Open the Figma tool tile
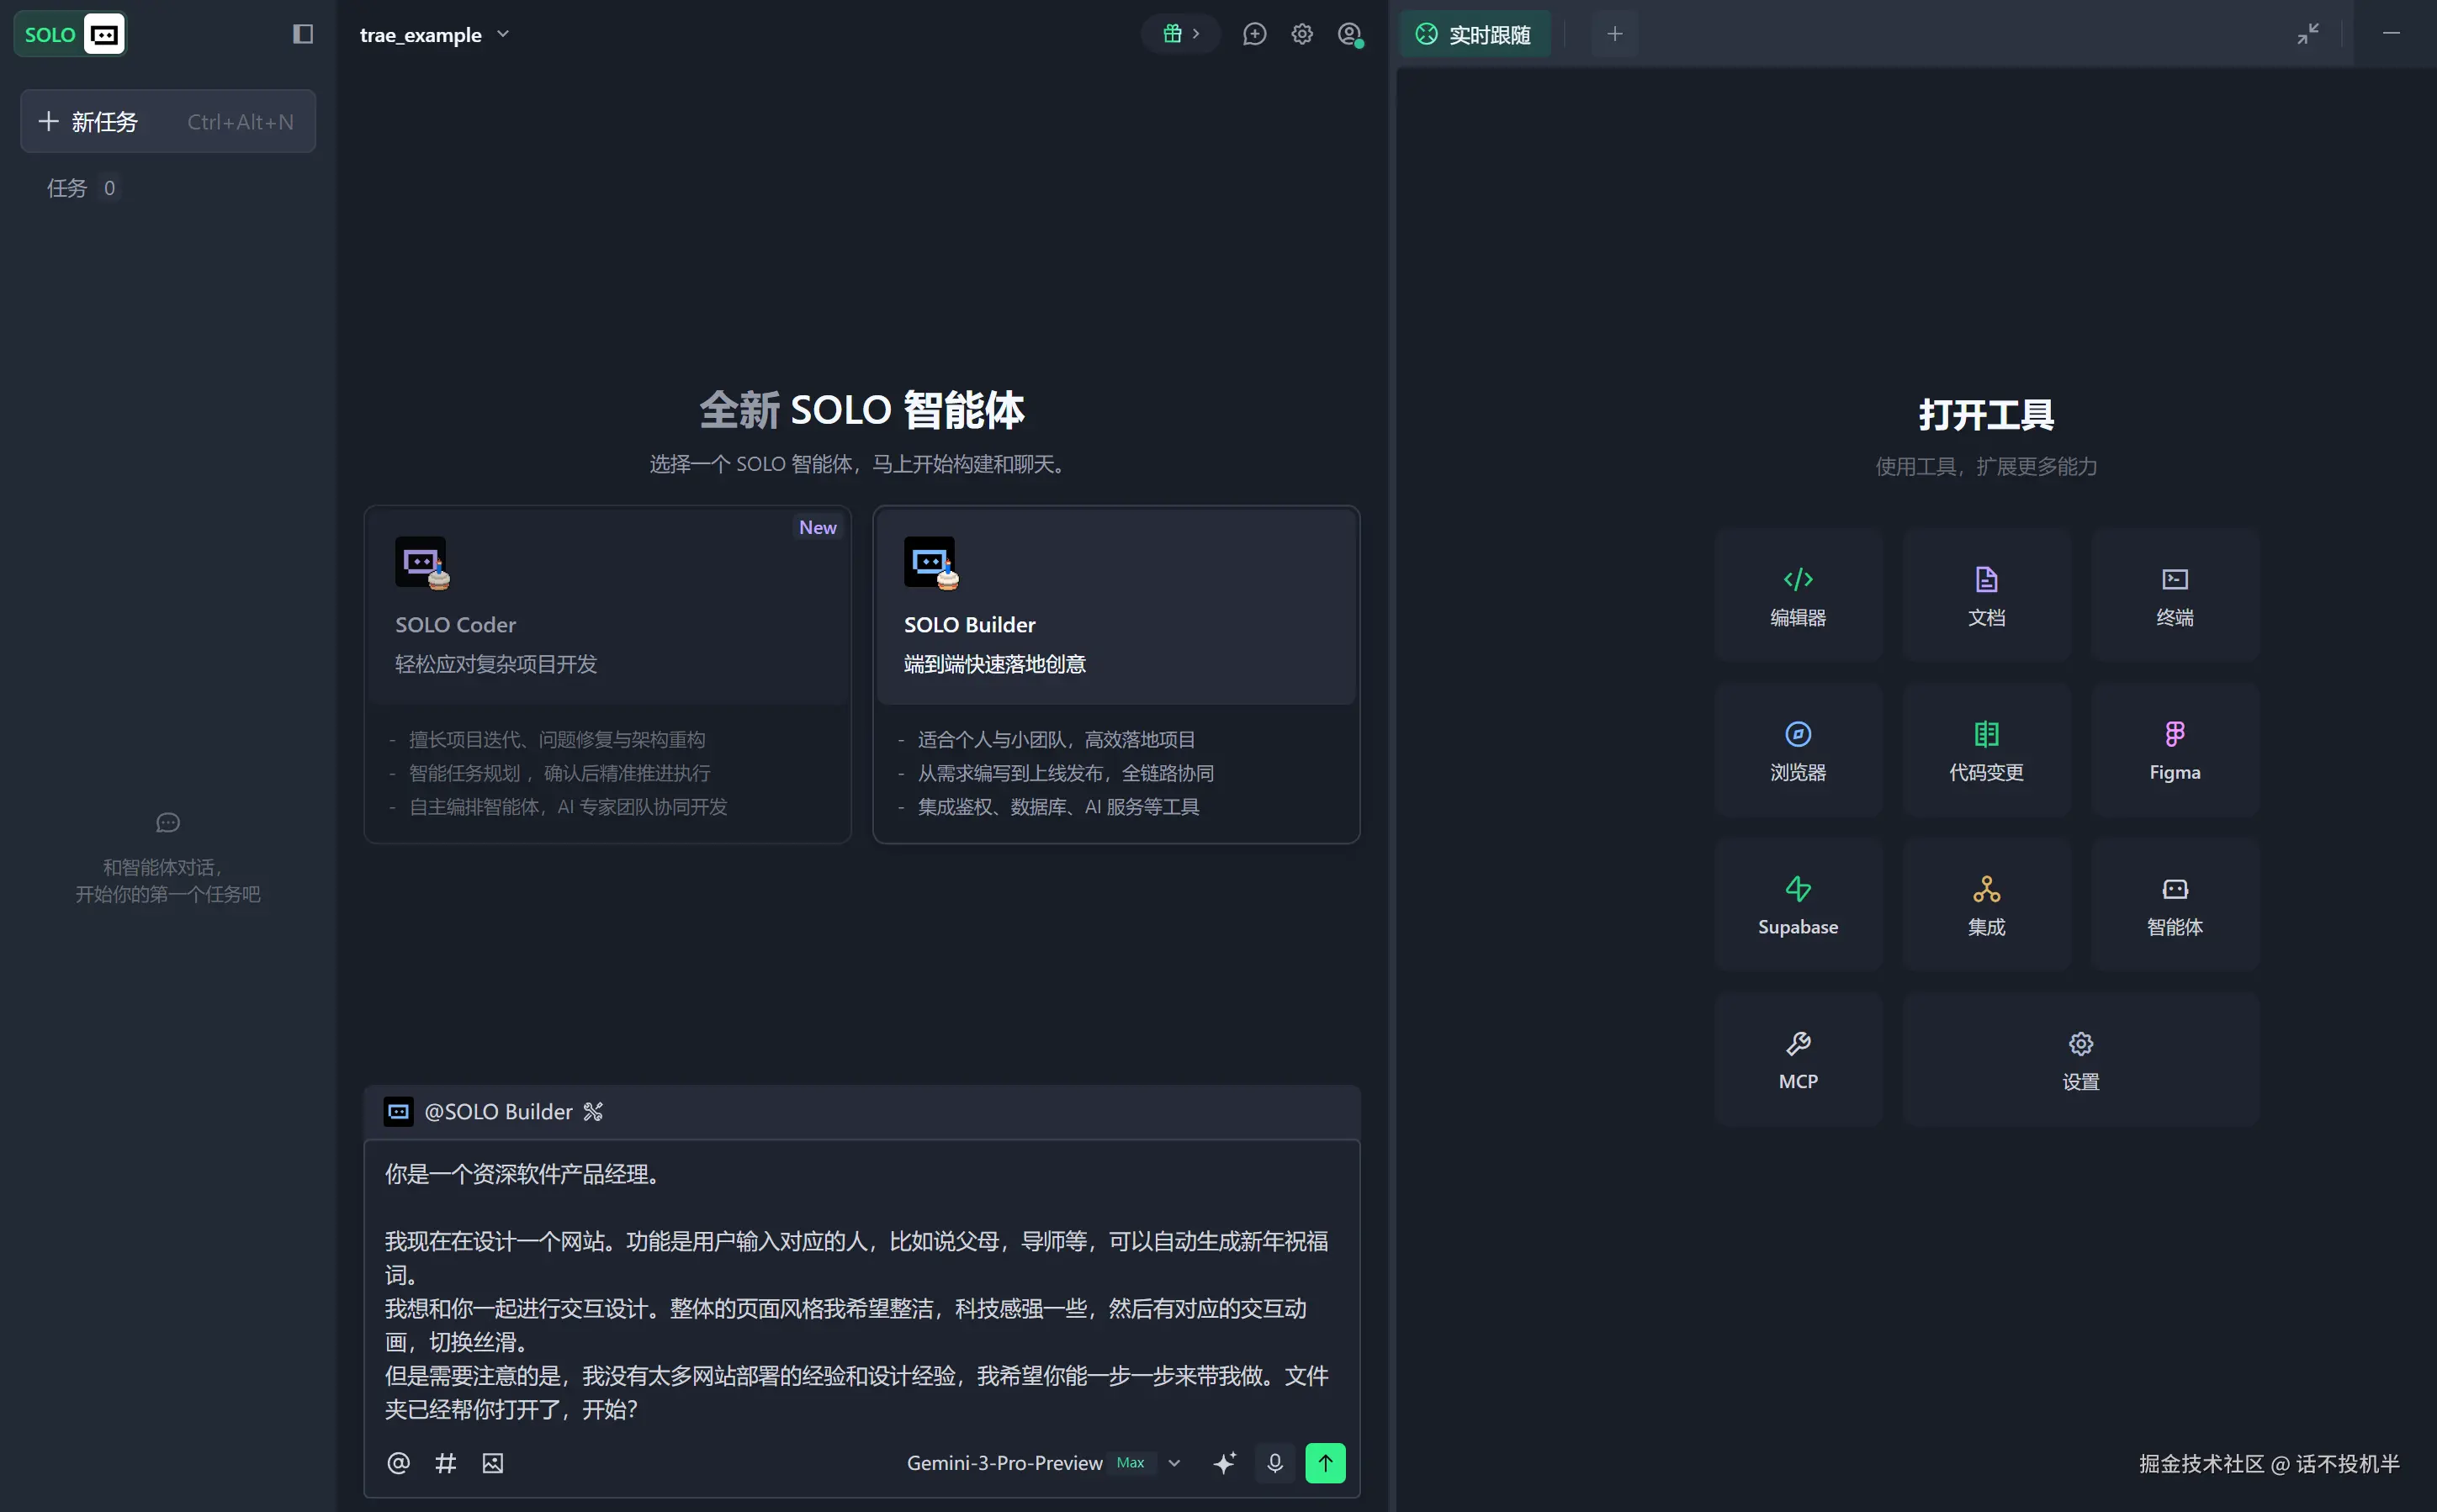This screenshot has height=1512, width=2437. 2174,750
